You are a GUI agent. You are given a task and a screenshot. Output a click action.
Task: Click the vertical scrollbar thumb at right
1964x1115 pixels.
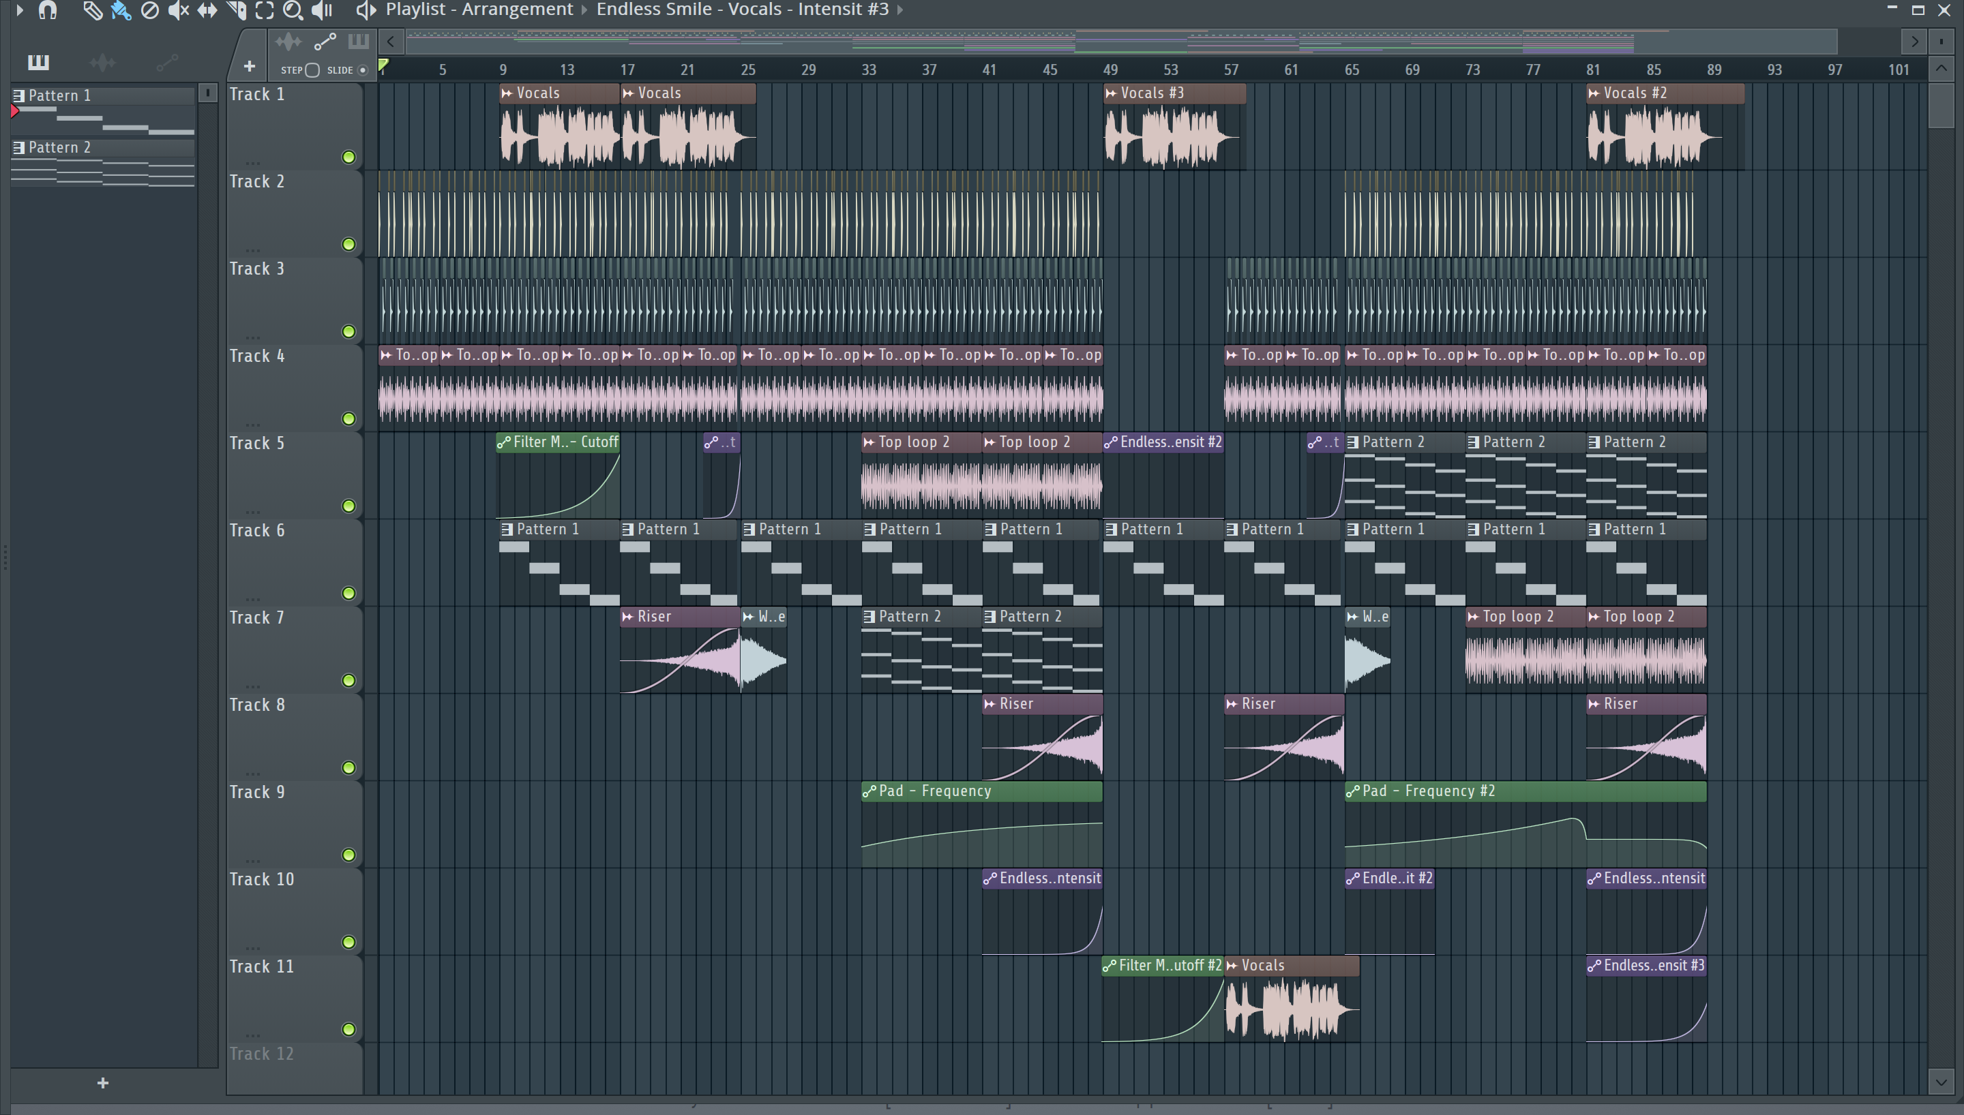click(1941, 106)
